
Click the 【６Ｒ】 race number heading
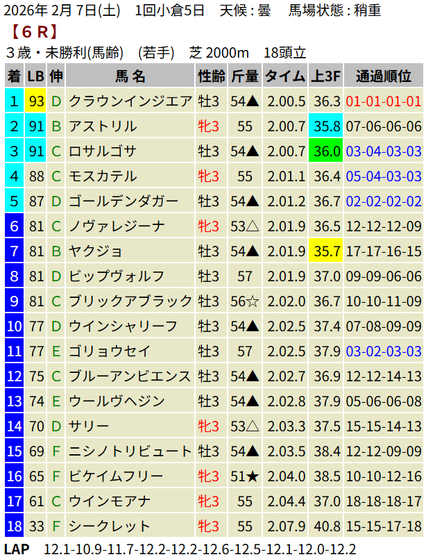35,32
